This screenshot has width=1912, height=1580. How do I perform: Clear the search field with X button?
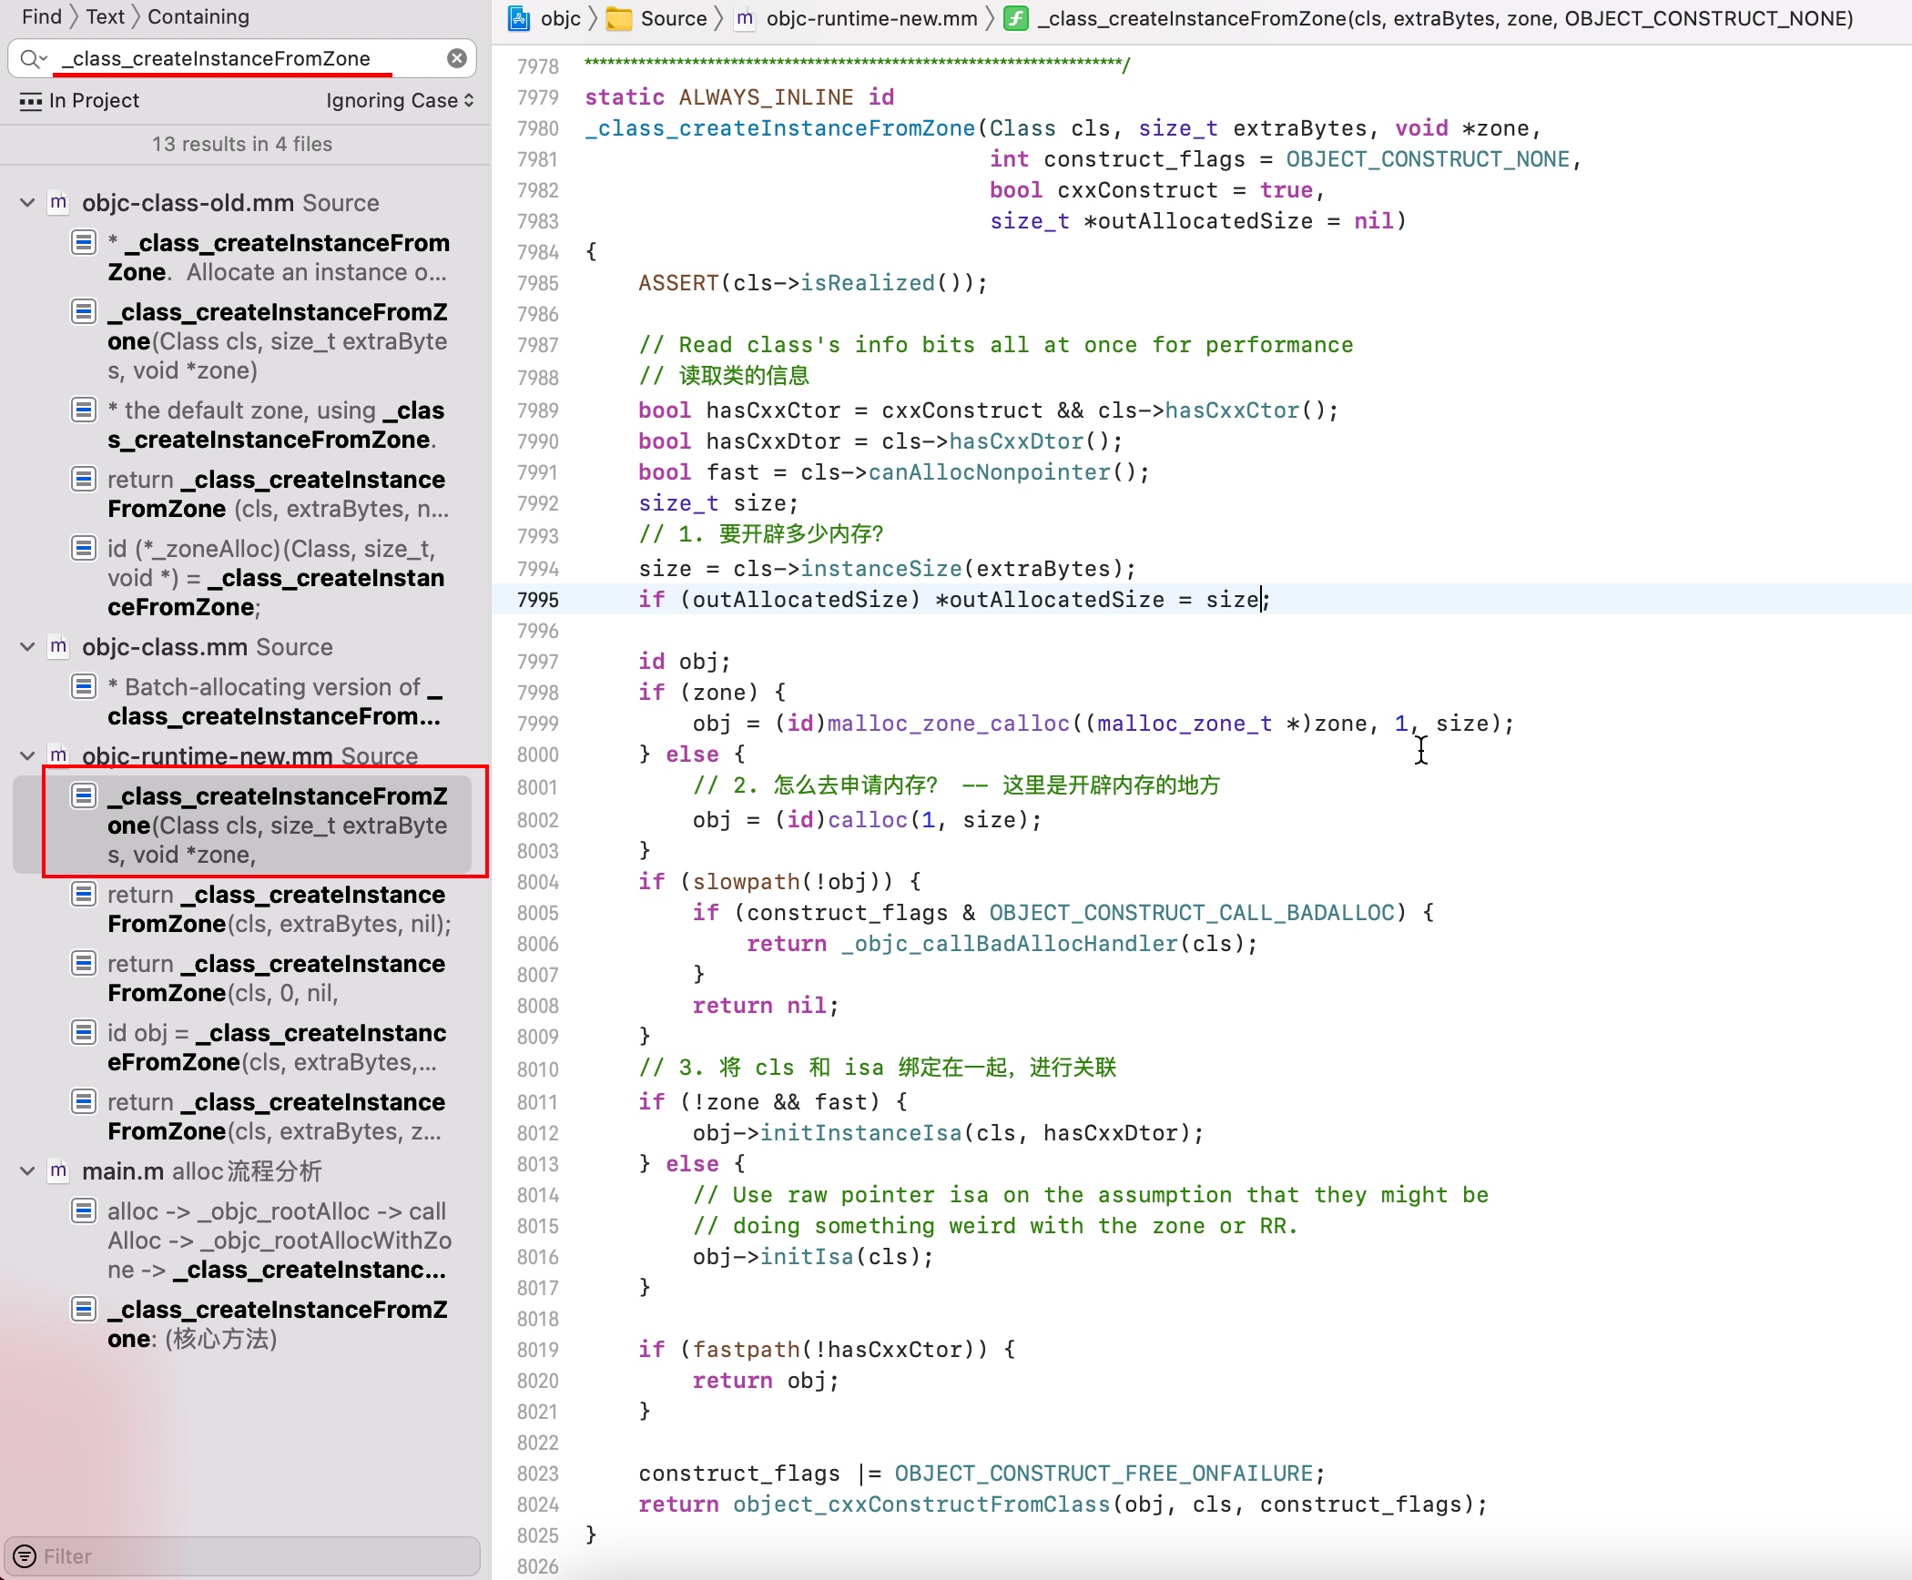pyautogui.click(x=457, y=59)
